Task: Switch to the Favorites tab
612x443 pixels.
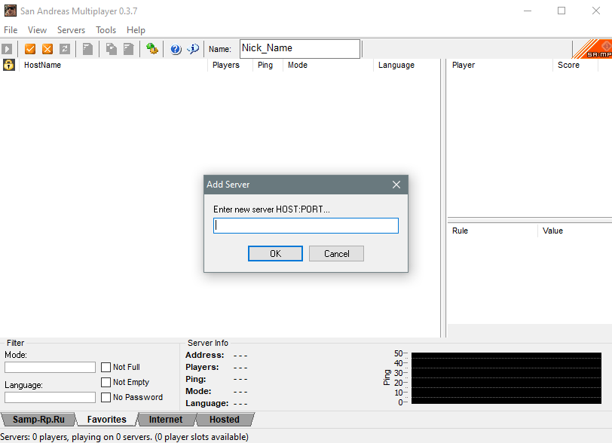Action: point(106,420)
